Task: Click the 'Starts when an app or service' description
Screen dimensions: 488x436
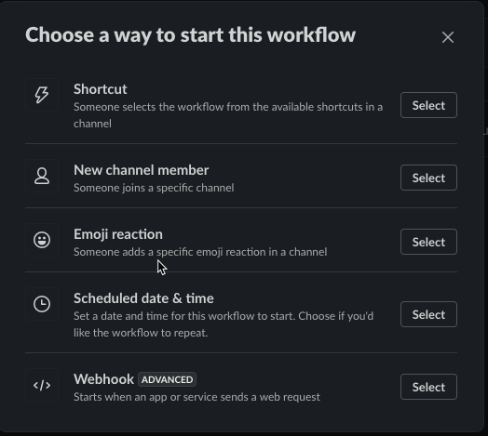Action: [x=197, y=397]
